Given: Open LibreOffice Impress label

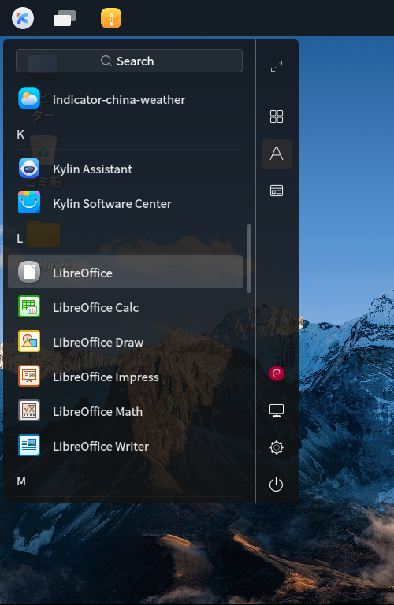Looking at the screenshot, I should 106,377.
